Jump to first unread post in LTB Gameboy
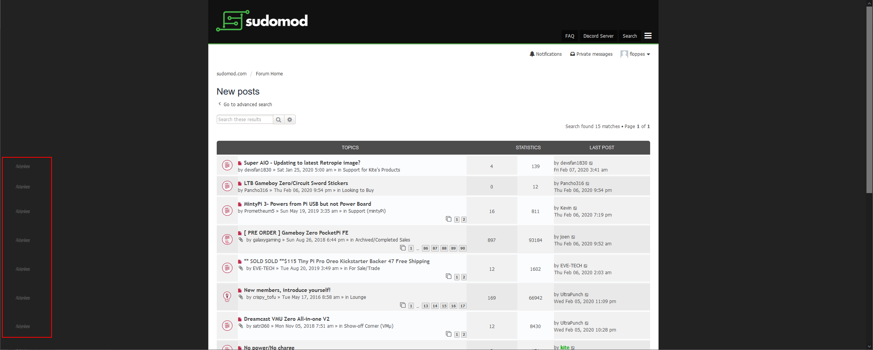The image size is (873, 350). pyautogui.click(x=240, y=183)
